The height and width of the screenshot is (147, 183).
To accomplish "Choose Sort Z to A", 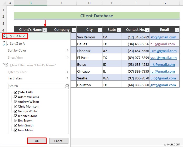I will click(x=35, y=44).
